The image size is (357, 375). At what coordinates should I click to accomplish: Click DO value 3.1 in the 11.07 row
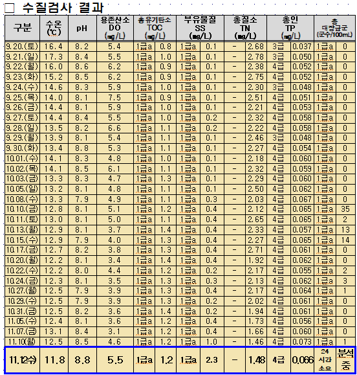(x=115, y=332)
